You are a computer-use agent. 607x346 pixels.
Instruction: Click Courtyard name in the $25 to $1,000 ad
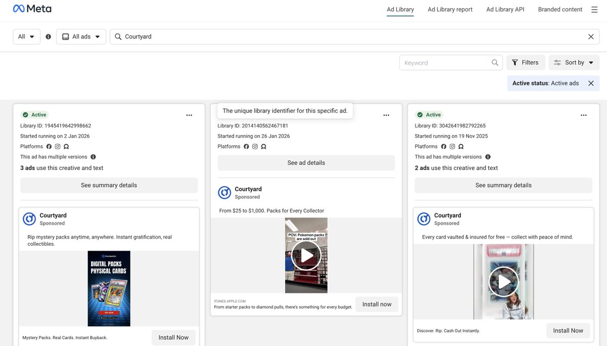pos(248,189)
